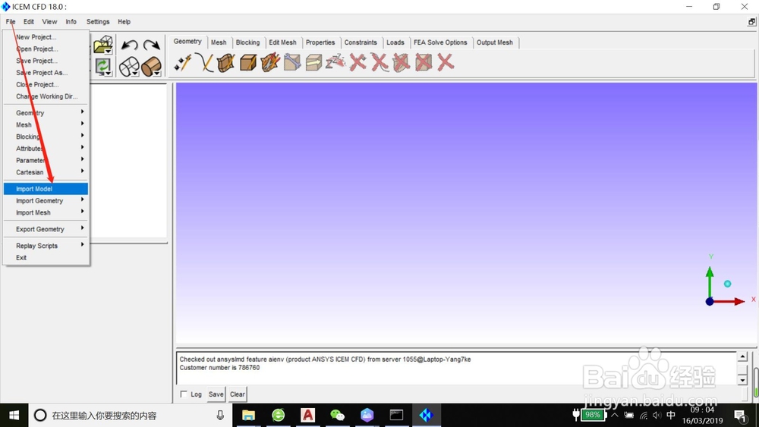Switch to the Output Mesh tab
The image size is (759, 427).
(x=495, y=42)
